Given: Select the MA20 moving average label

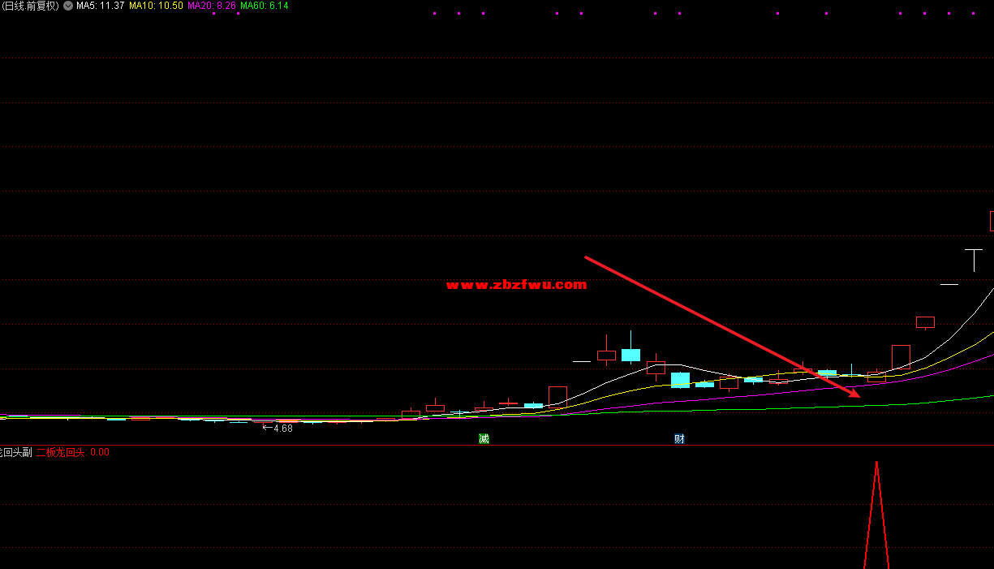Looking at the screenshot, I should (211, 6).
